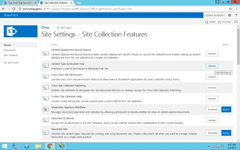The image size is (240, 150).
Task: Click the Document ID Service title
Action: (63, 118)
